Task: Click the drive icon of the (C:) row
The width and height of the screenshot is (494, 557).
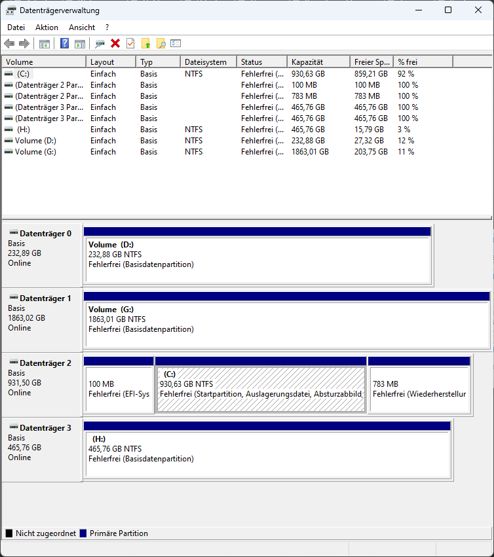Action: (x=9, y=74)
